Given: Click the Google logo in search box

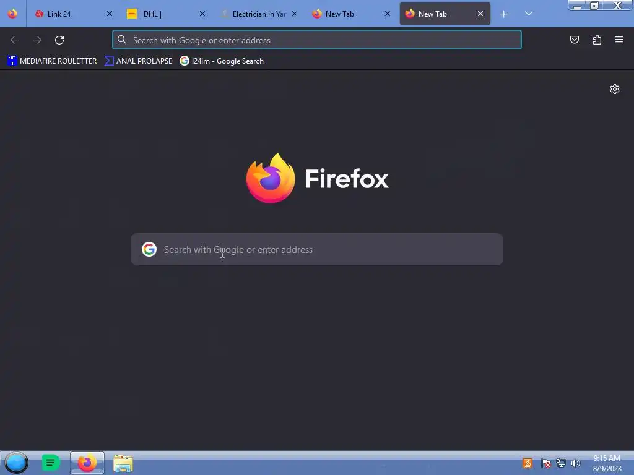Looking at the screenshot, I should [149, 249].
